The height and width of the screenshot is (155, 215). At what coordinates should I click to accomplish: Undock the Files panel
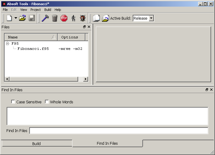click(84, 27)
